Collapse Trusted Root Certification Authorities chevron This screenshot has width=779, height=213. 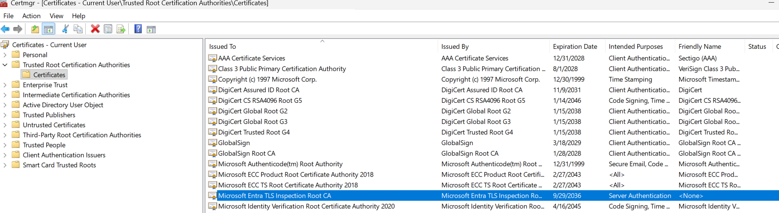tap(5, 65)
